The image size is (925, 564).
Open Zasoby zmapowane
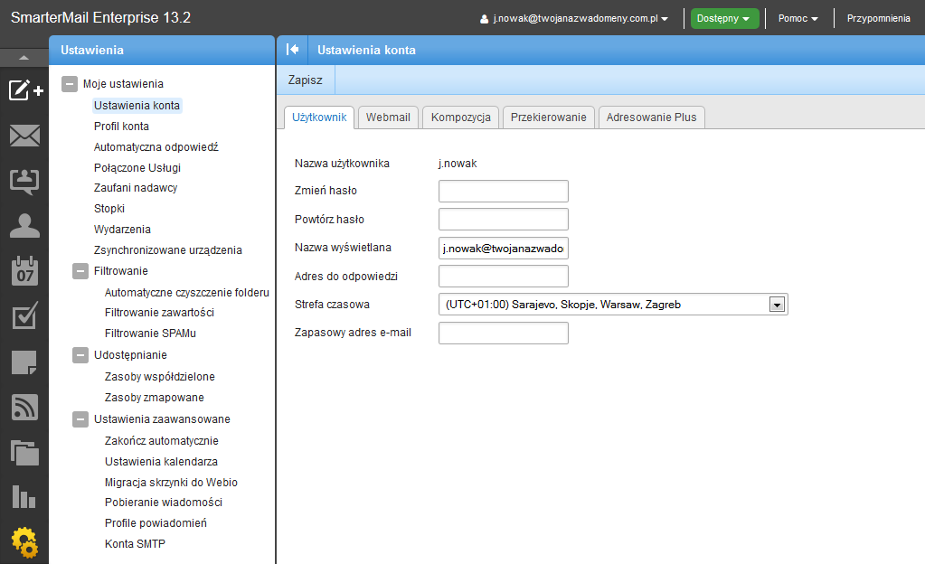click(155, 398)
